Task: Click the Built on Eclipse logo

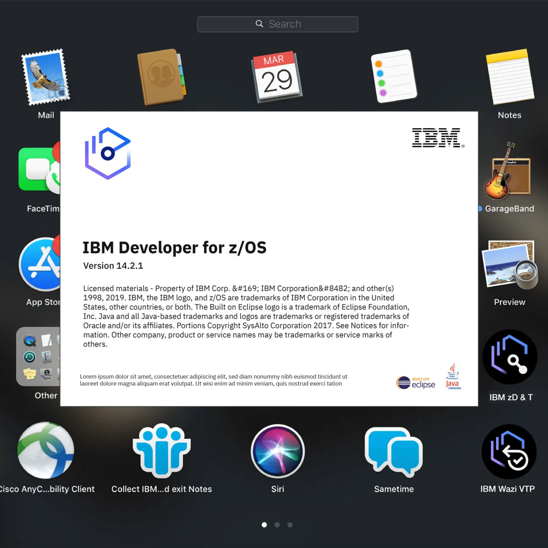Action: click(x=416, y=382)
